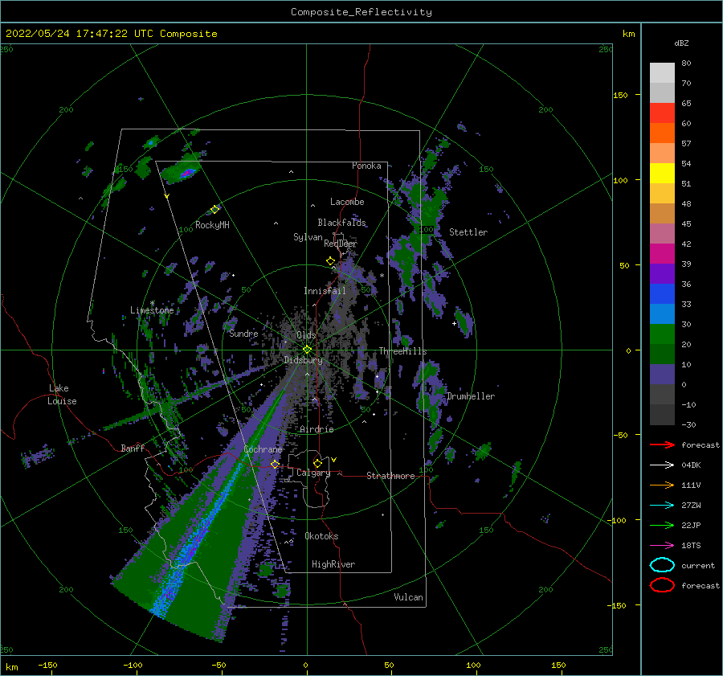Click the yellow radar-center diamond above Didsbury
Viewport: 723px width, 676px height.
[x=307, y=350]
